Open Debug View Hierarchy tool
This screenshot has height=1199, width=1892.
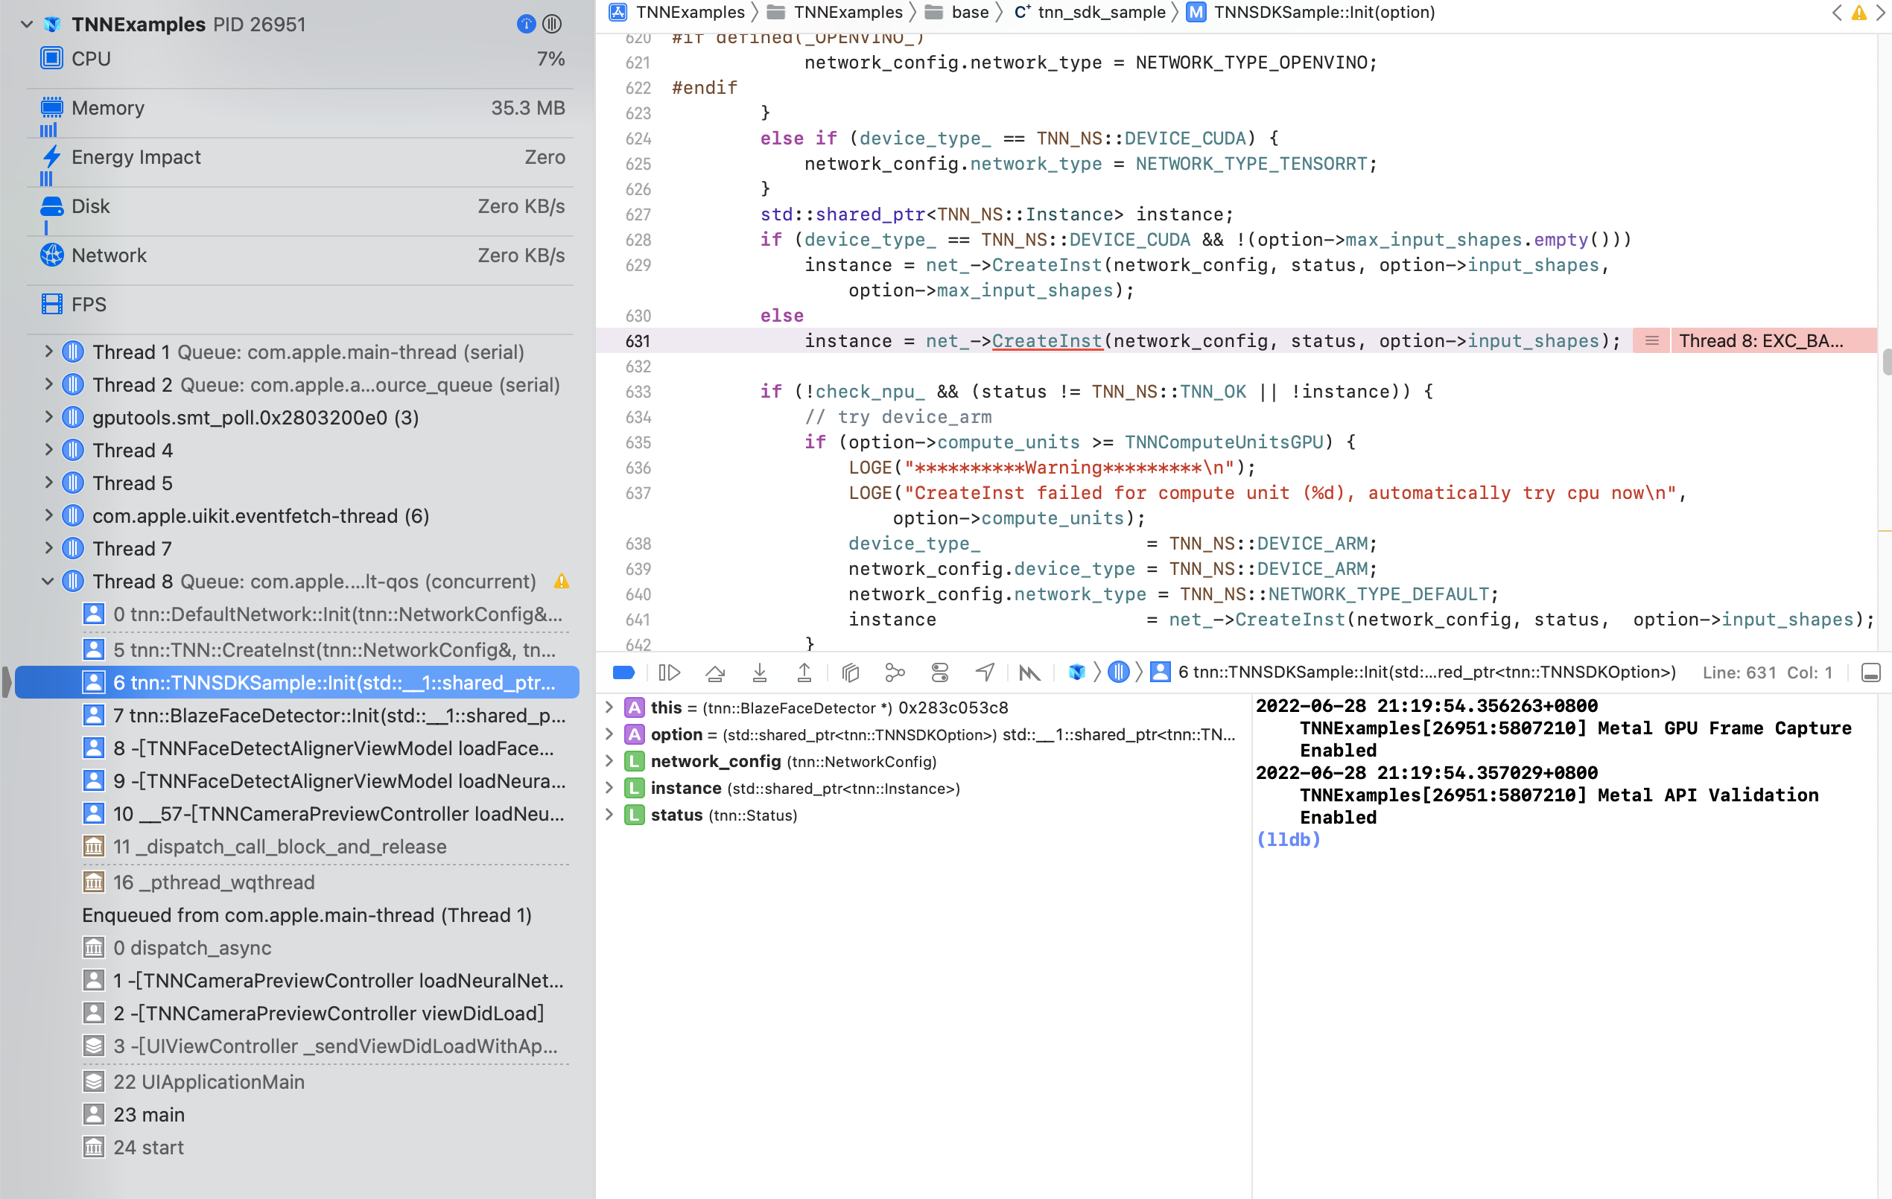(x=850, y=672)
